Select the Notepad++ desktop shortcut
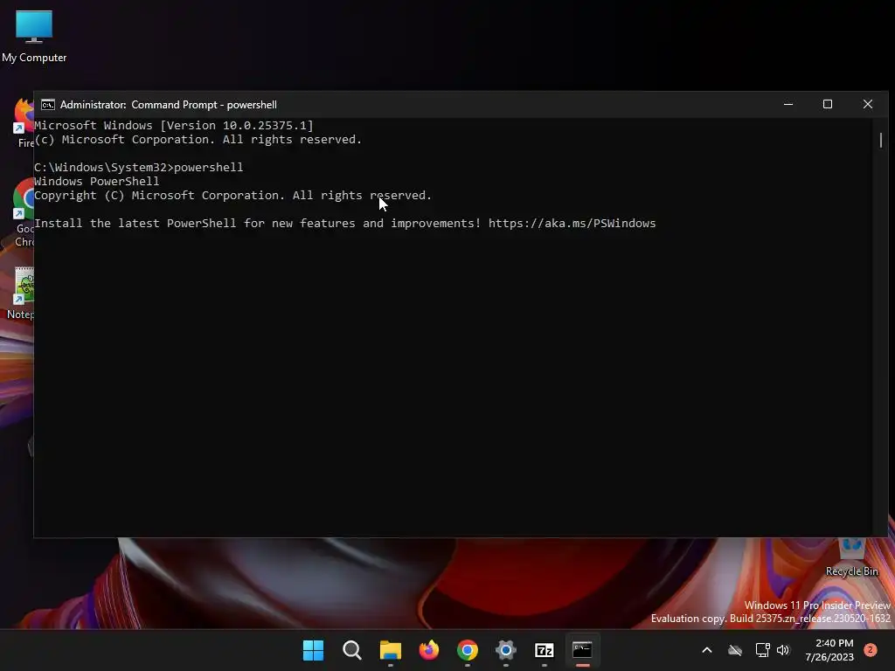The image size is (895, 671). pyautogui.click(x=22, y=293)
